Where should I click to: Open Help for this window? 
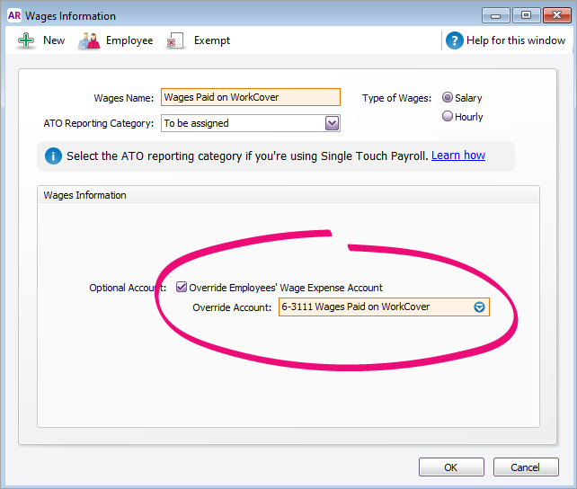point(516,40)
